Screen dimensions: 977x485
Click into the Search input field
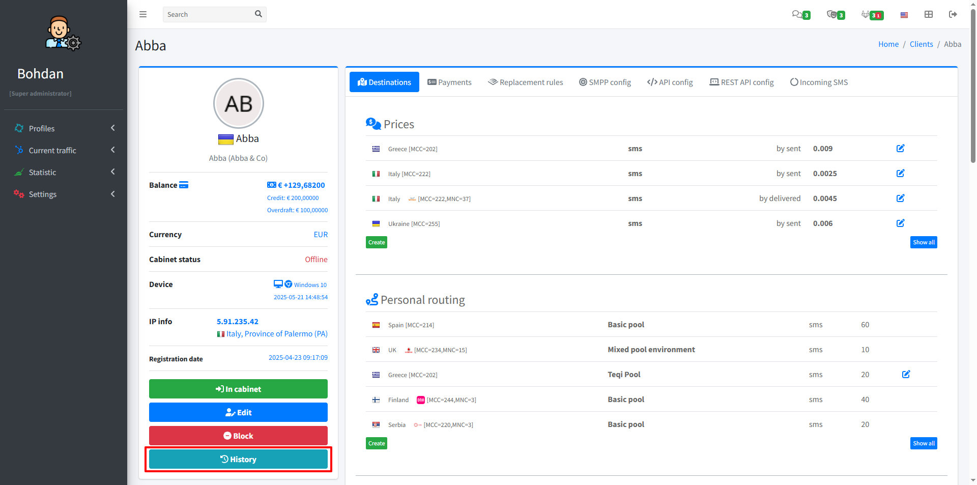click(209, 14)
